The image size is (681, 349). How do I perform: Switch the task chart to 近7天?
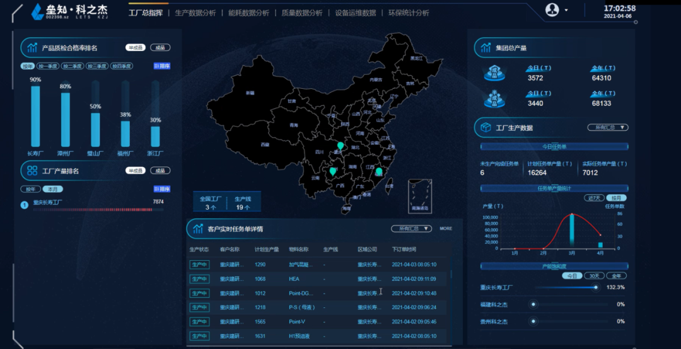[x=594, y=198]
